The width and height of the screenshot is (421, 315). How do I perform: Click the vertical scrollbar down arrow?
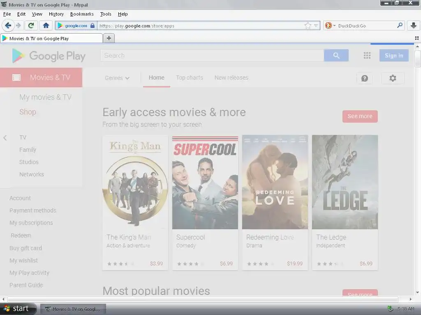[x=417, y=292]
